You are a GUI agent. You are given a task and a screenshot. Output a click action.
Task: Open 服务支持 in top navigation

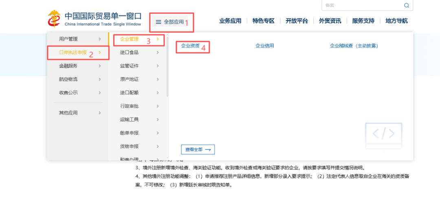point(363,21)
